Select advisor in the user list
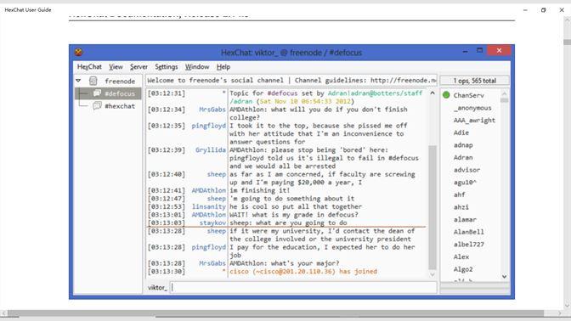Screen dimensions: 571x321 [x=466, y=170]
